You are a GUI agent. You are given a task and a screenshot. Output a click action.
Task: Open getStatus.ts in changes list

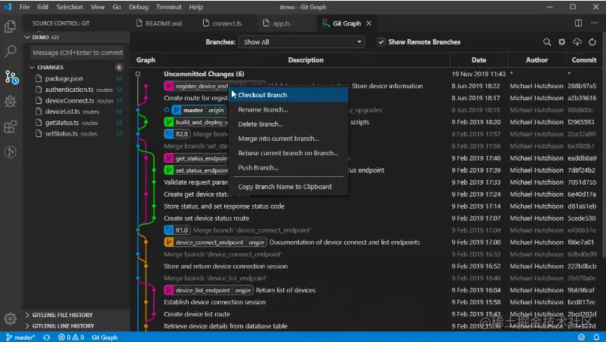(x=76, y=123)
